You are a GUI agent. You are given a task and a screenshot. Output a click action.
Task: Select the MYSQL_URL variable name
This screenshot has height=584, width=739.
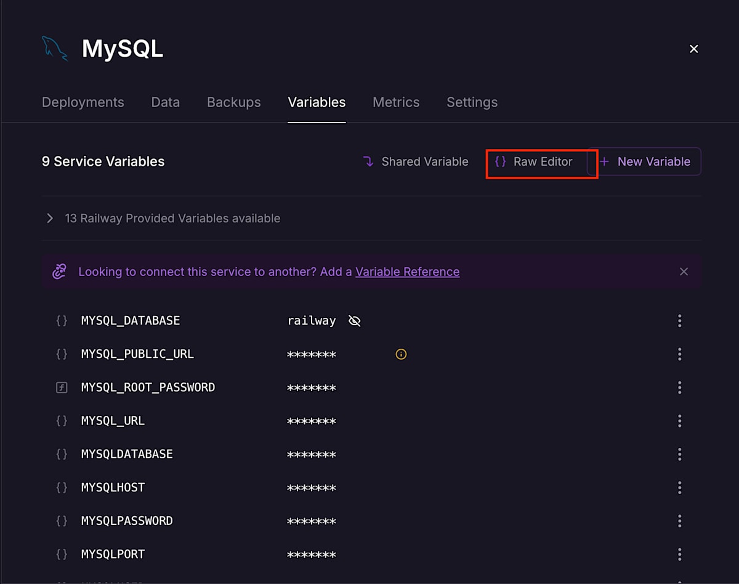click(x=113, y=421)
